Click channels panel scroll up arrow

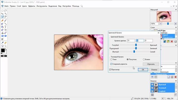176,84
